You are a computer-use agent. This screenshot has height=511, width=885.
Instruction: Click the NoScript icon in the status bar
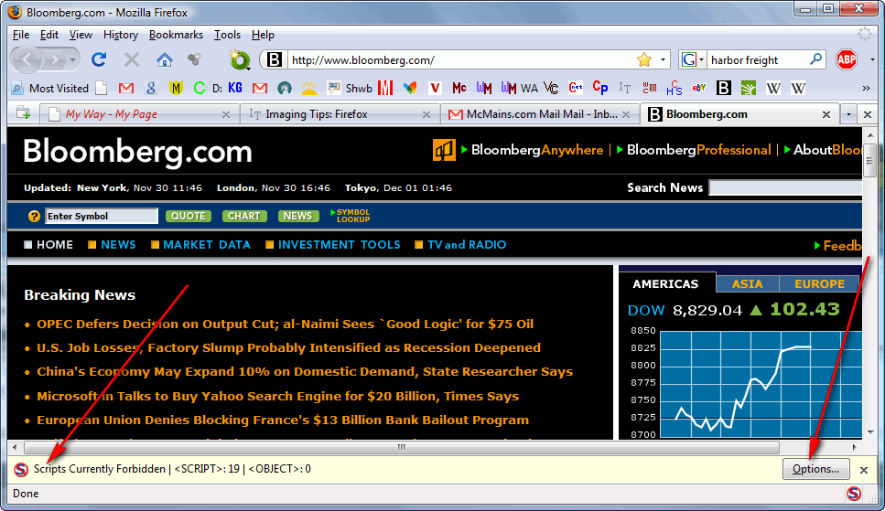tap(854, 494)
